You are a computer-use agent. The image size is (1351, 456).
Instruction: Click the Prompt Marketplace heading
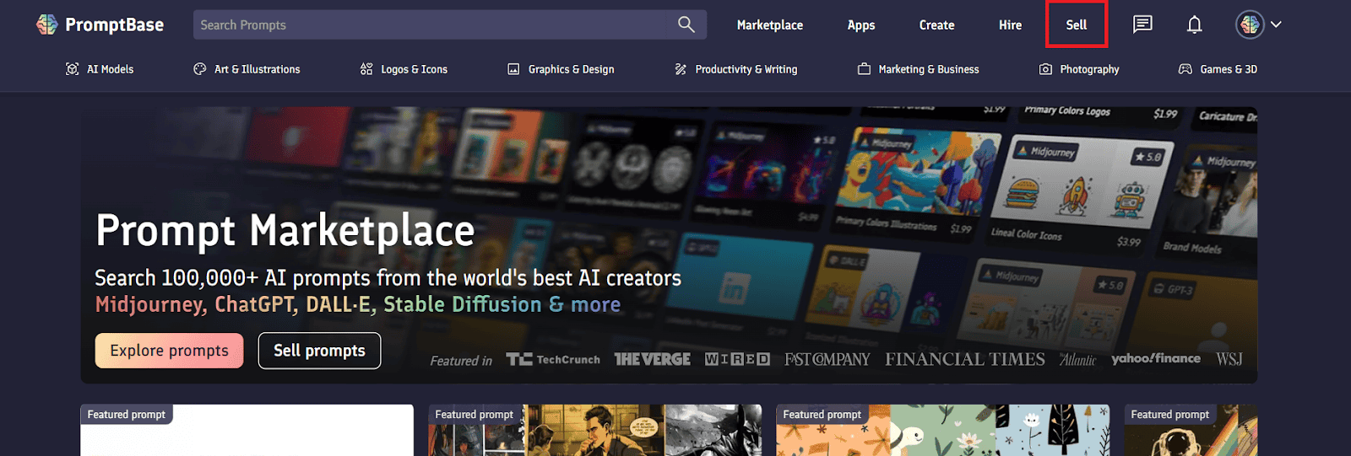pyautogui.click(x=285, y=231)
